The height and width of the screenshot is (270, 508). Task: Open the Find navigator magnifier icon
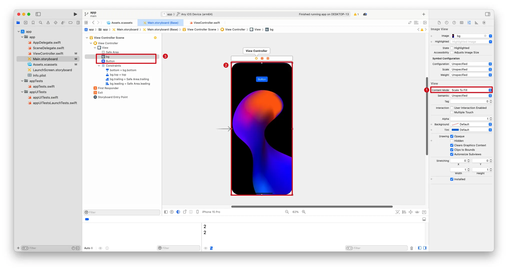click(40, 23)
